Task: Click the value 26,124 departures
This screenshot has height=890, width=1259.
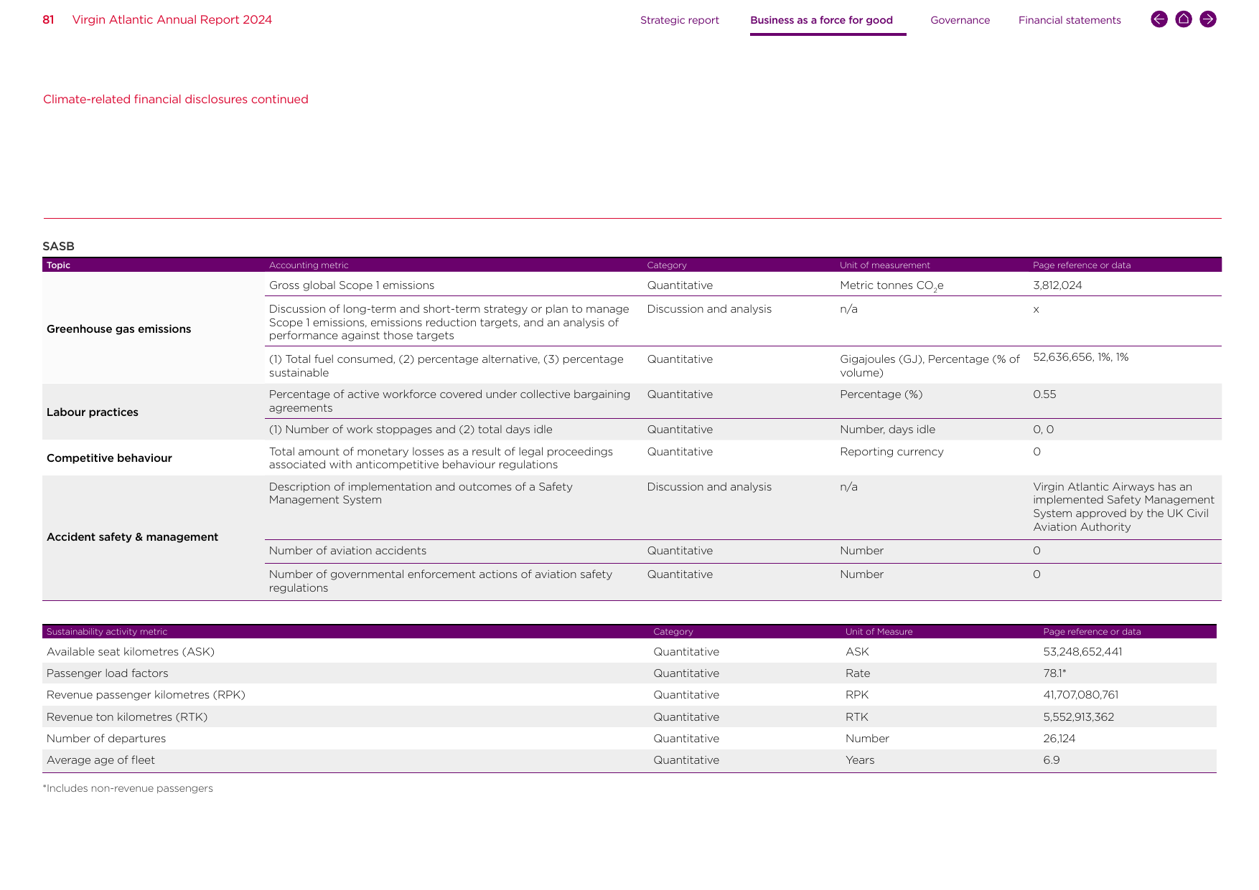Action: tap(1059, 739)
